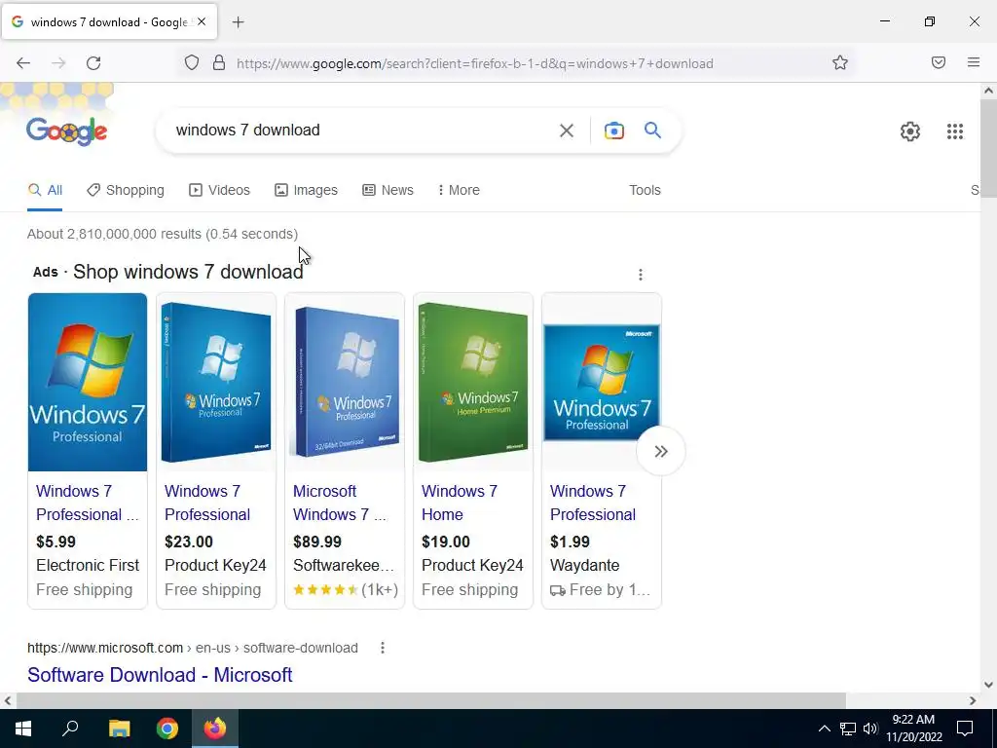Click the Softwarekeep star rating (1k+)

tap(346, 589)
